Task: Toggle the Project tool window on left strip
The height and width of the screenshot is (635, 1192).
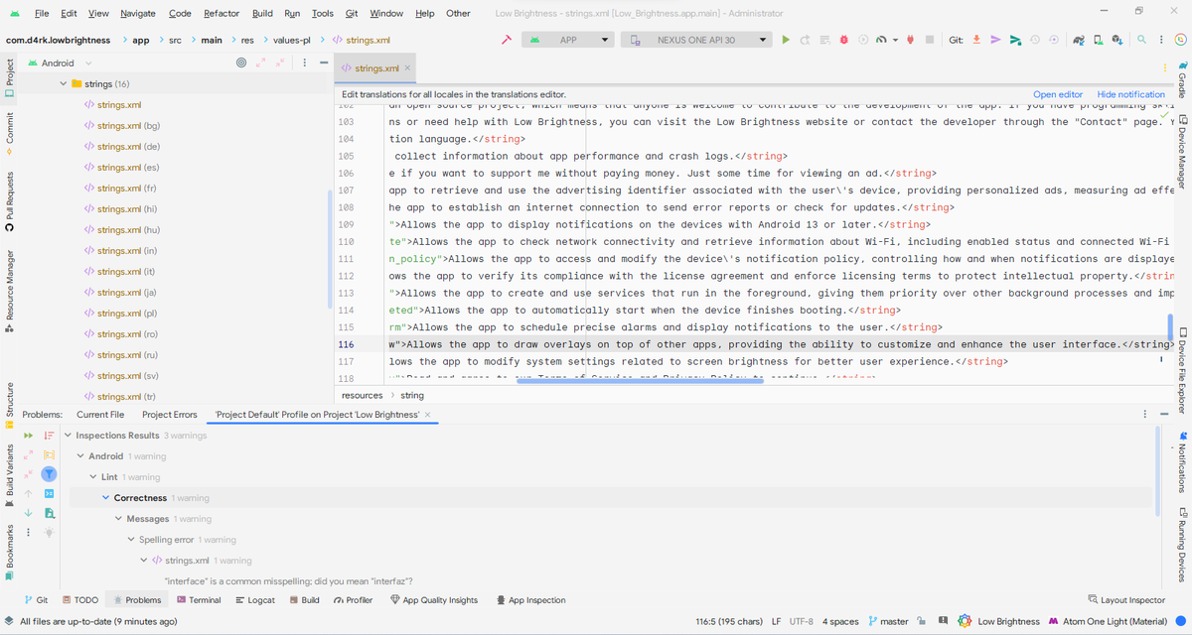Action: (9, 77)
